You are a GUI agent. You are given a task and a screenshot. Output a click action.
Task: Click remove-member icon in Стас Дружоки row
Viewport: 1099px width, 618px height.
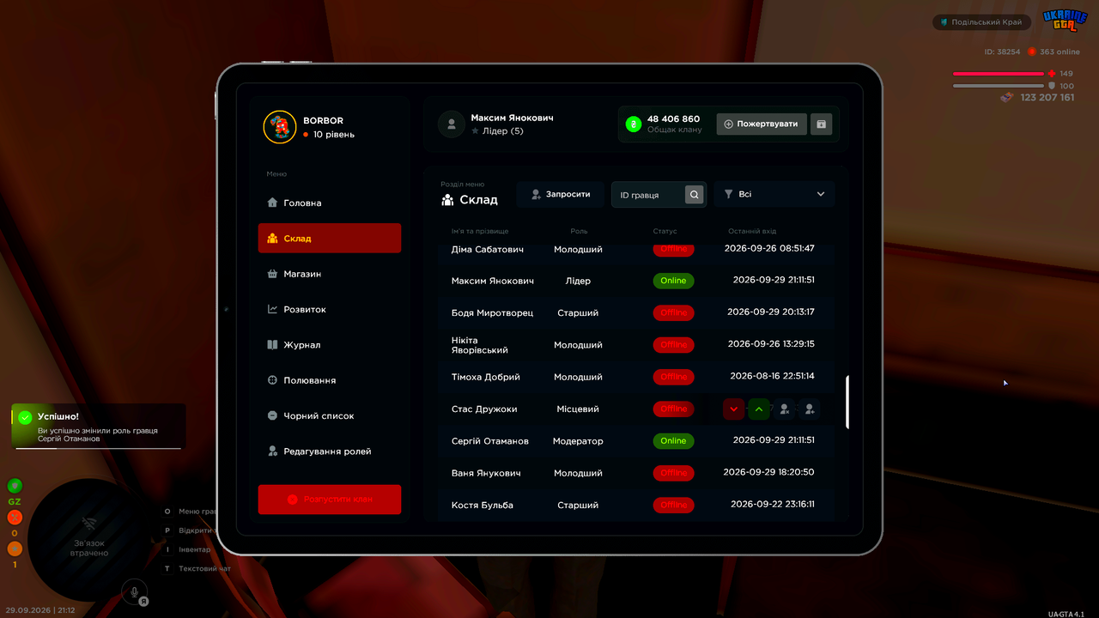point(784,409)
